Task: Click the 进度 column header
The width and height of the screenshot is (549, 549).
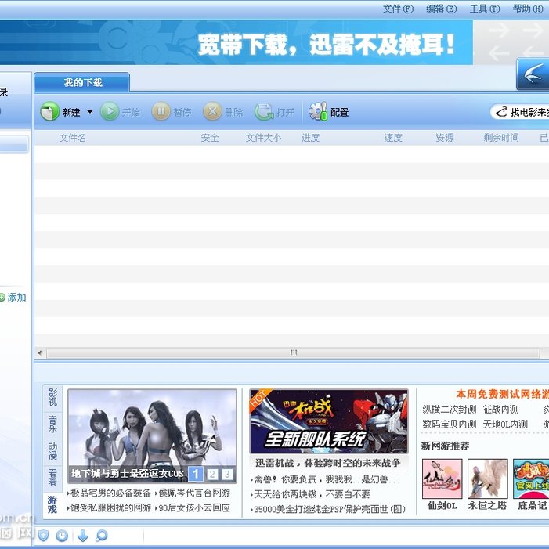Action: pyautogui.click(x=311, y=138)
